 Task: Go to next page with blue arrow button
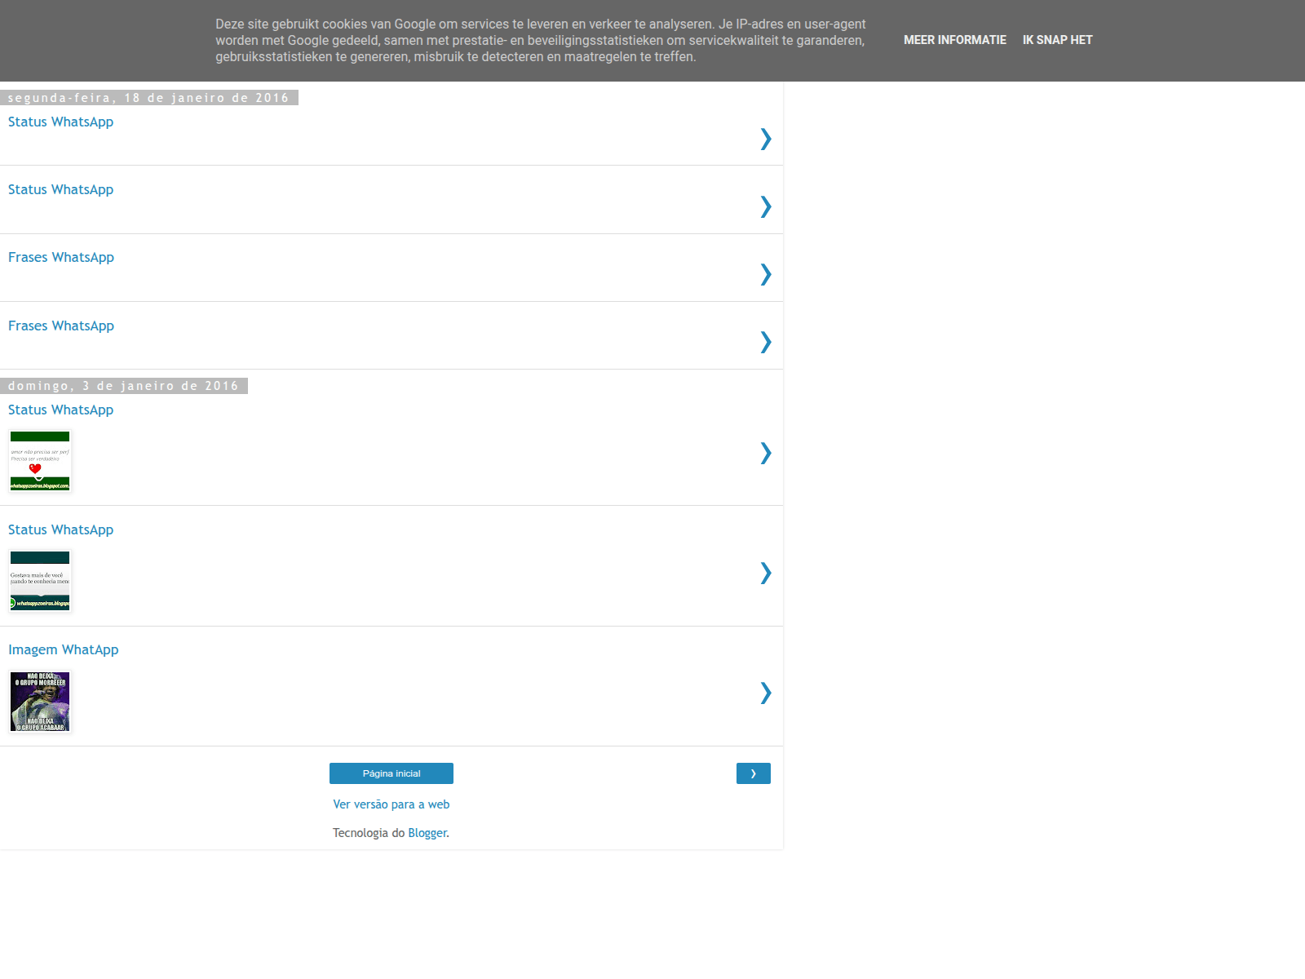(754, 773)
